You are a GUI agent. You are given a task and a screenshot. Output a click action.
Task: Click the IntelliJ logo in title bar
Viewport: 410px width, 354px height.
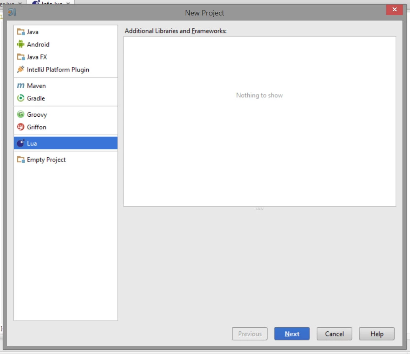pos(12,12)
